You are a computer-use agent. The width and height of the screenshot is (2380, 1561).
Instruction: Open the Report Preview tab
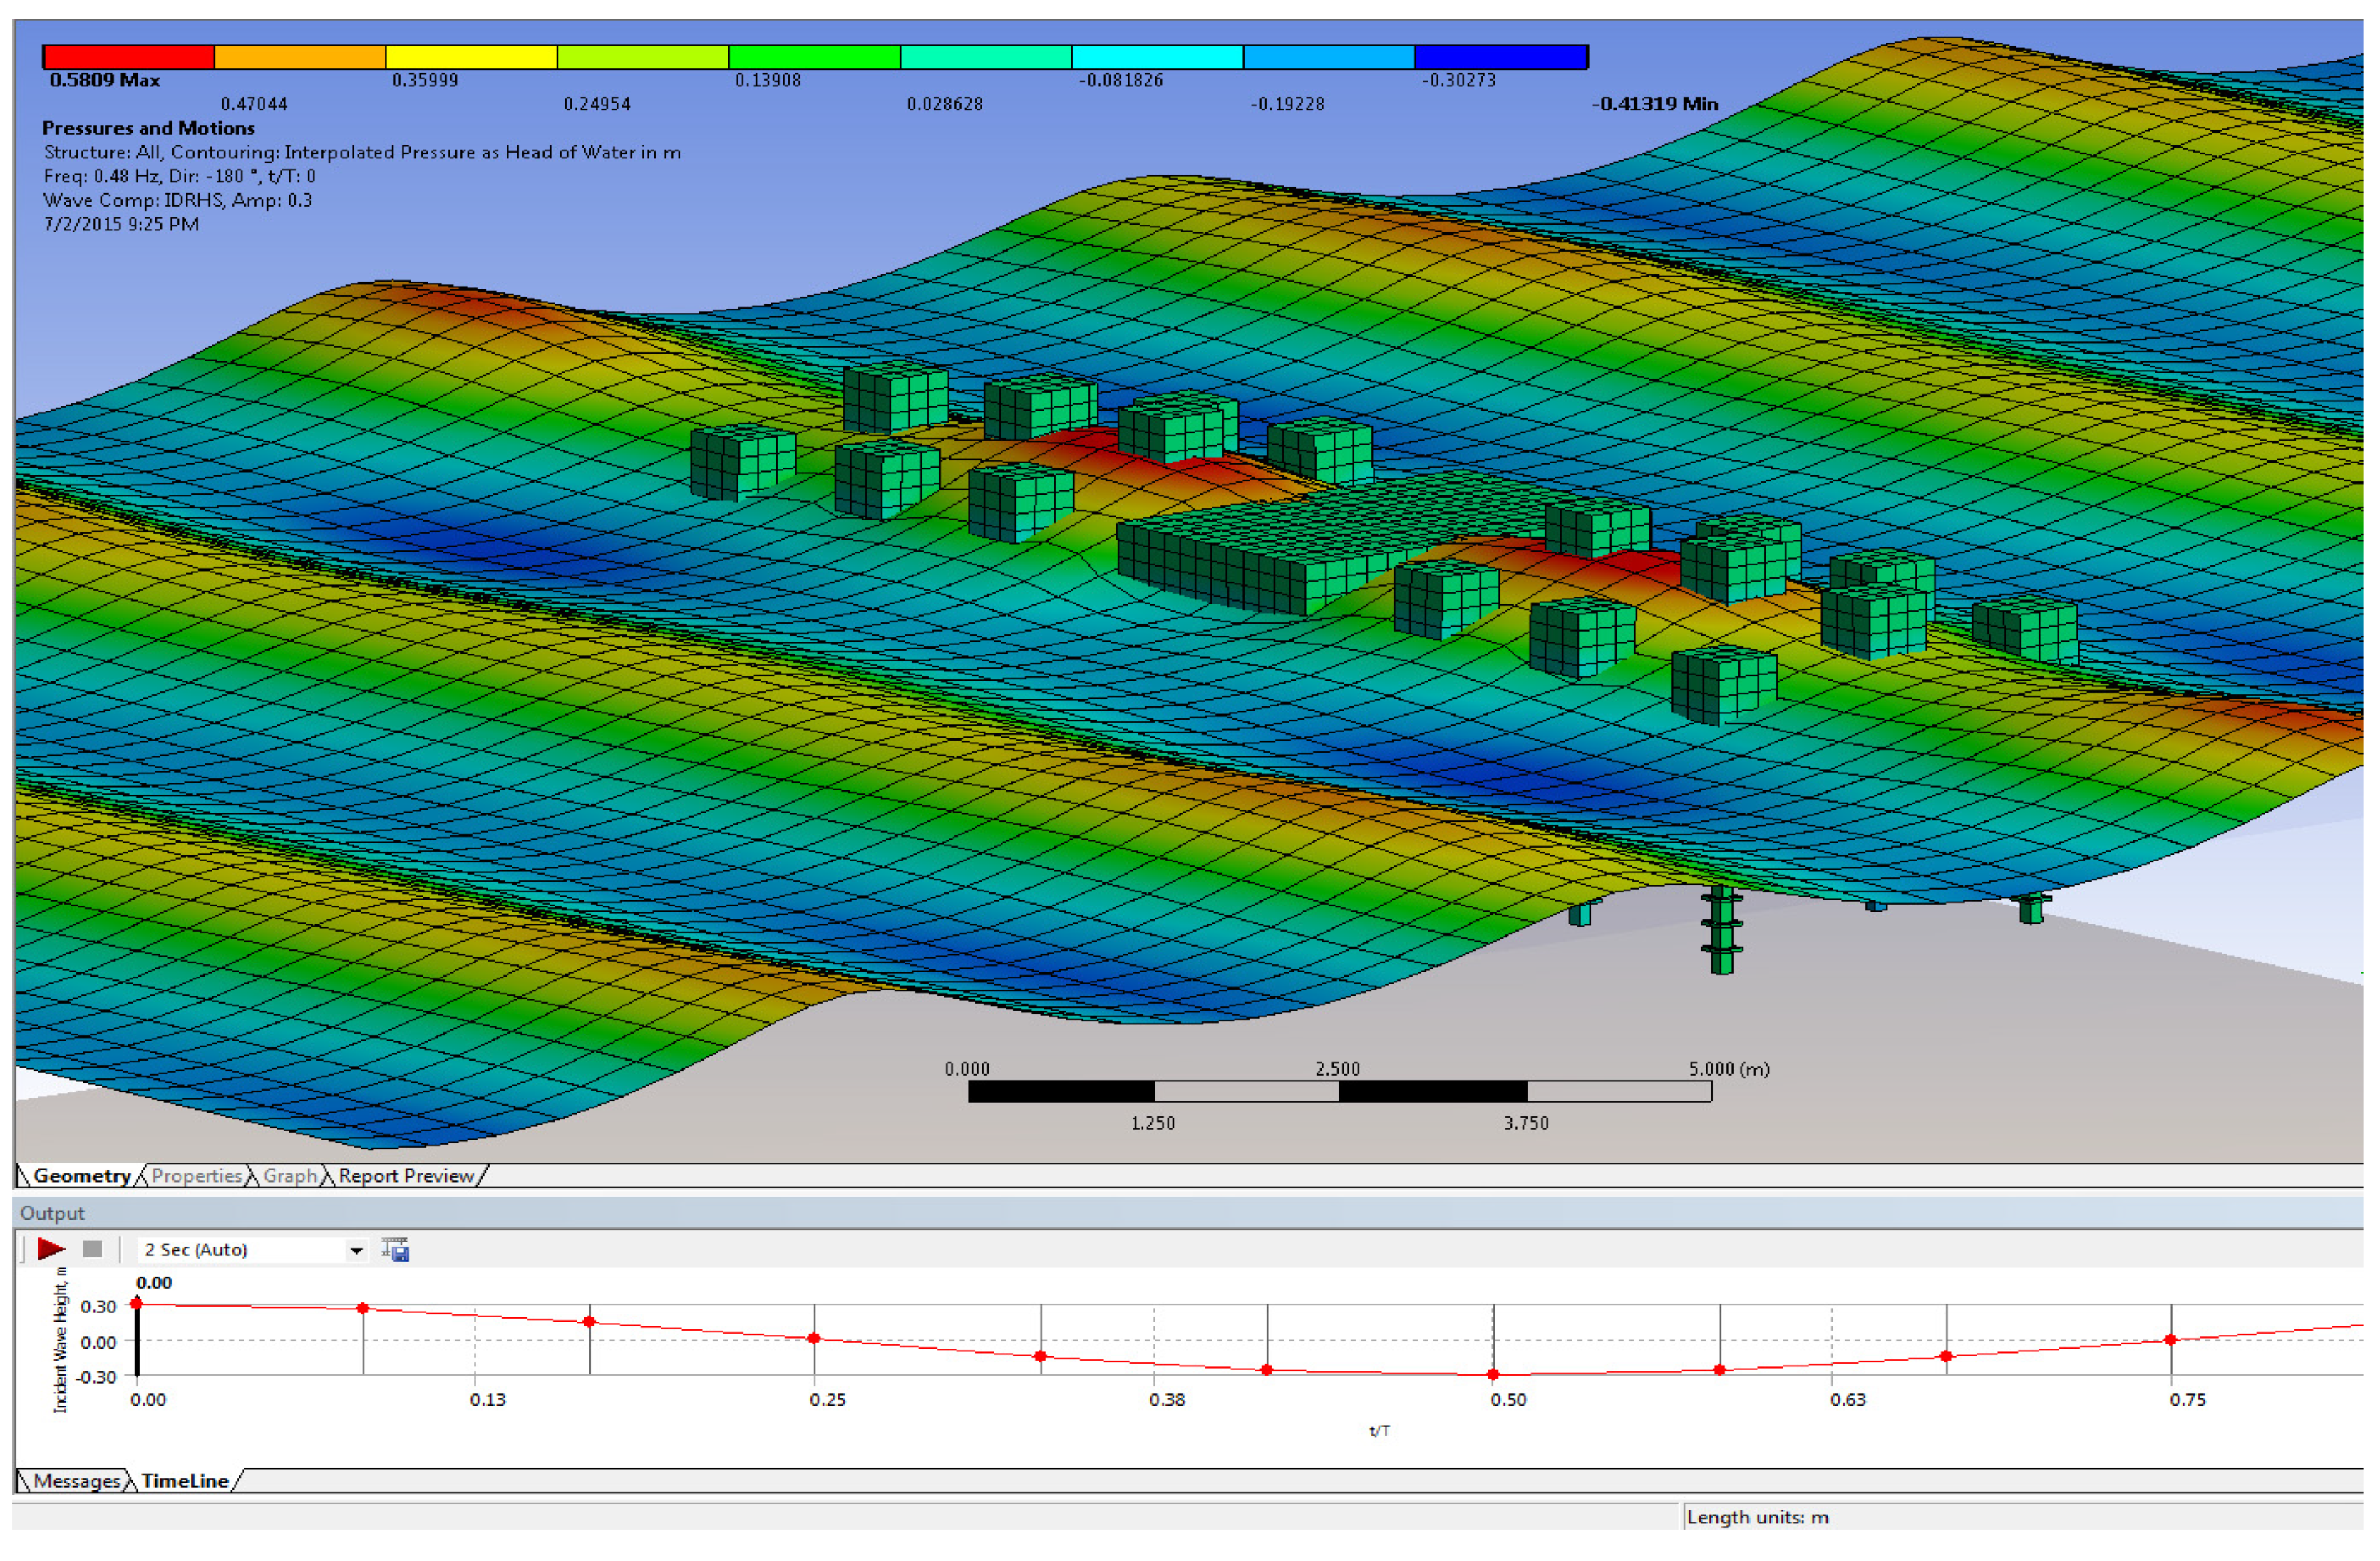coord(406,1176)
